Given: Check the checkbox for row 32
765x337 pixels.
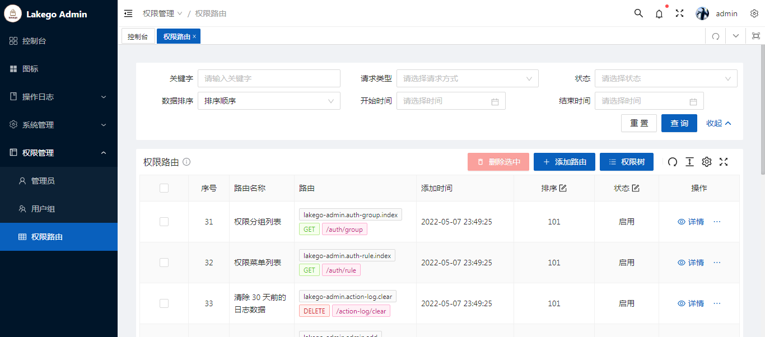Looking at the screenshot, I should (164, 263).
